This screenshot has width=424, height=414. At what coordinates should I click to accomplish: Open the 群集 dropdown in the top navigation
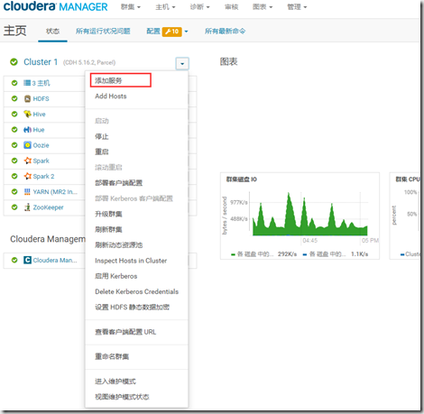pyautogui.click(x=131, y=7)
